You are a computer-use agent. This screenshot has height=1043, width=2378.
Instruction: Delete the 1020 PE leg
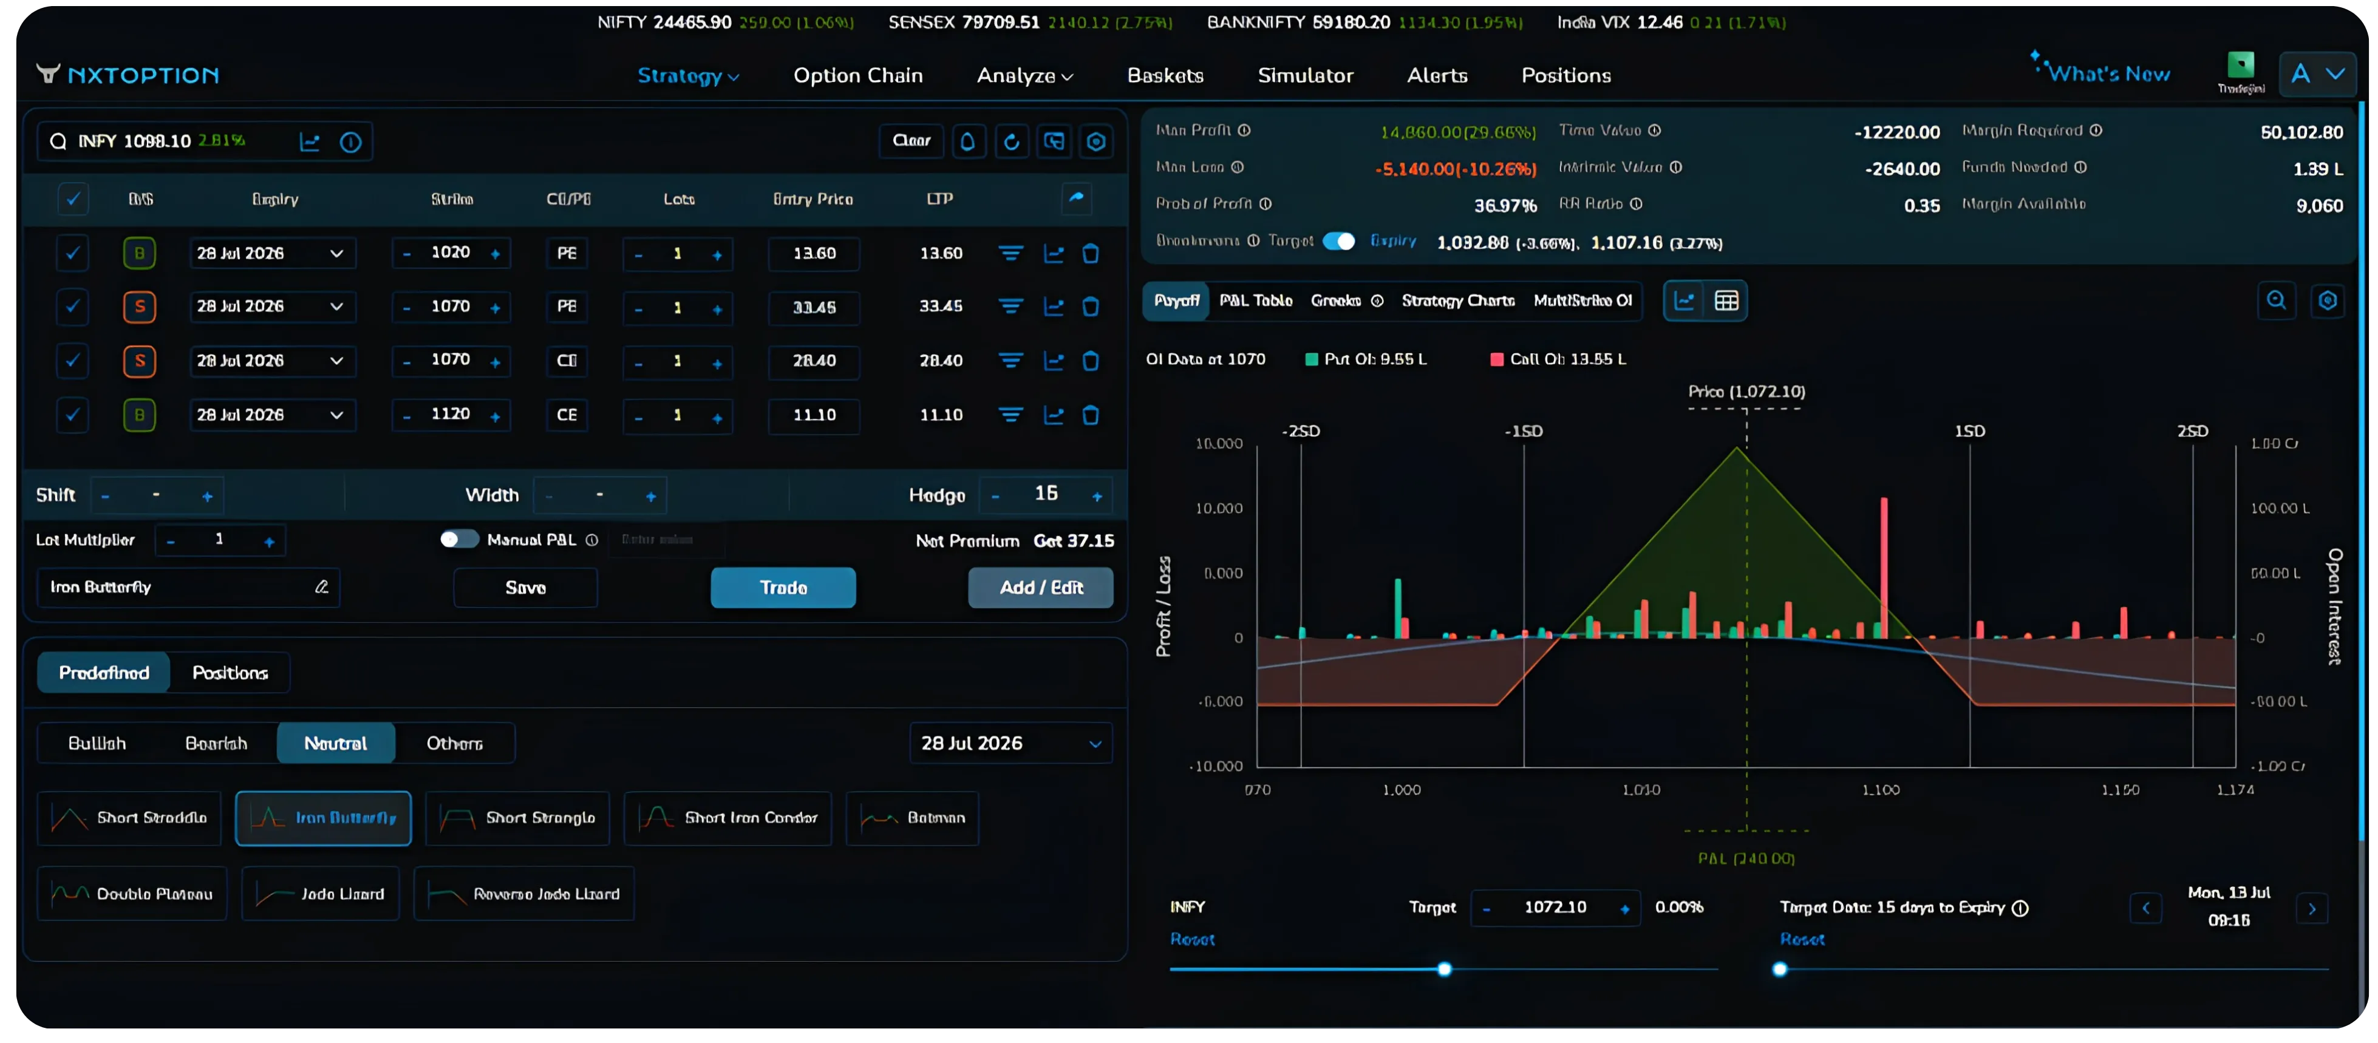pyautogui.click(x=1090, y=253)
